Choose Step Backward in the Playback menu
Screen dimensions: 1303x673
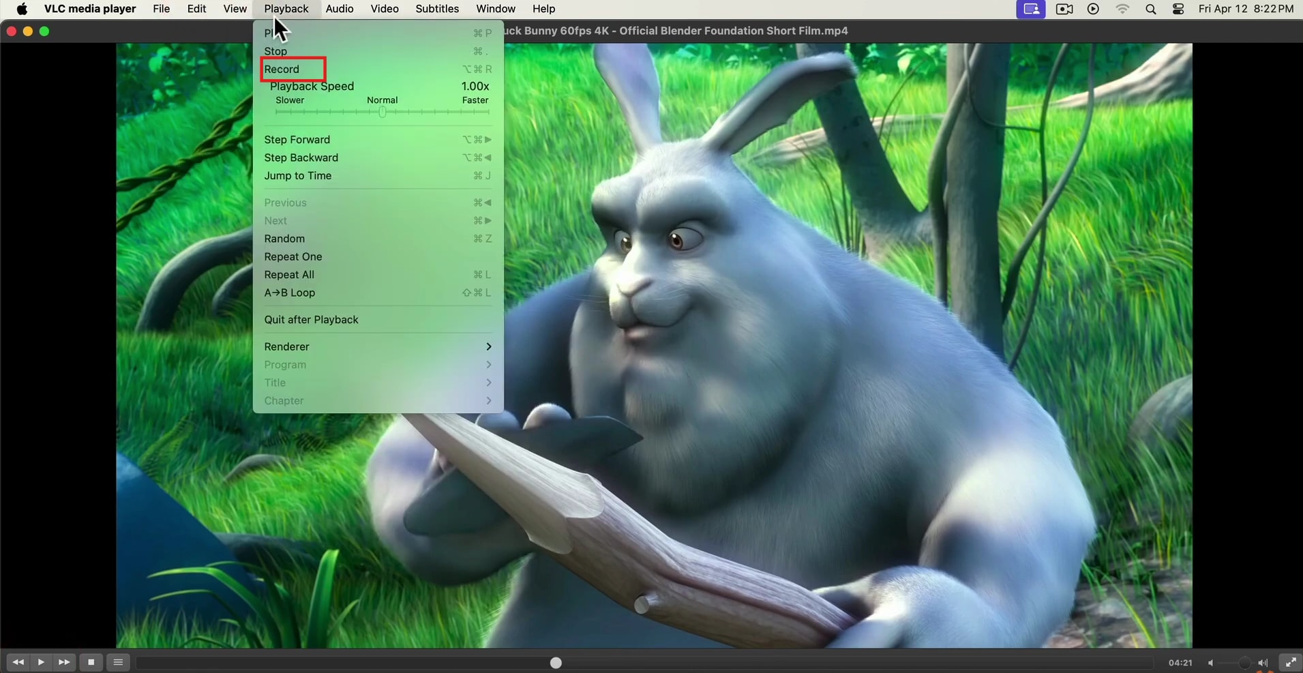(x=378, y=158)
